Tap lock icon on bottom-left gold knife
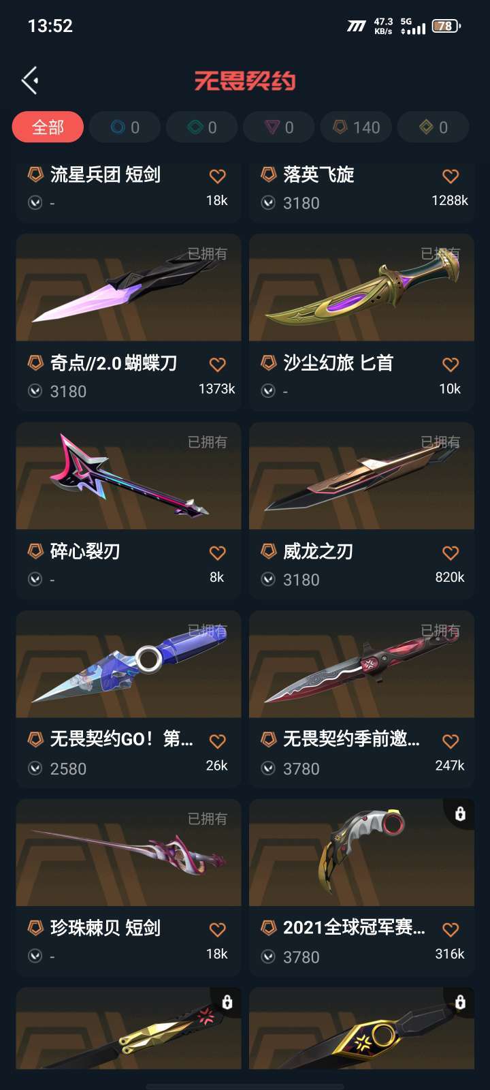The image size is (490, 1090). pyautogui.click(x=227, y=1001)
